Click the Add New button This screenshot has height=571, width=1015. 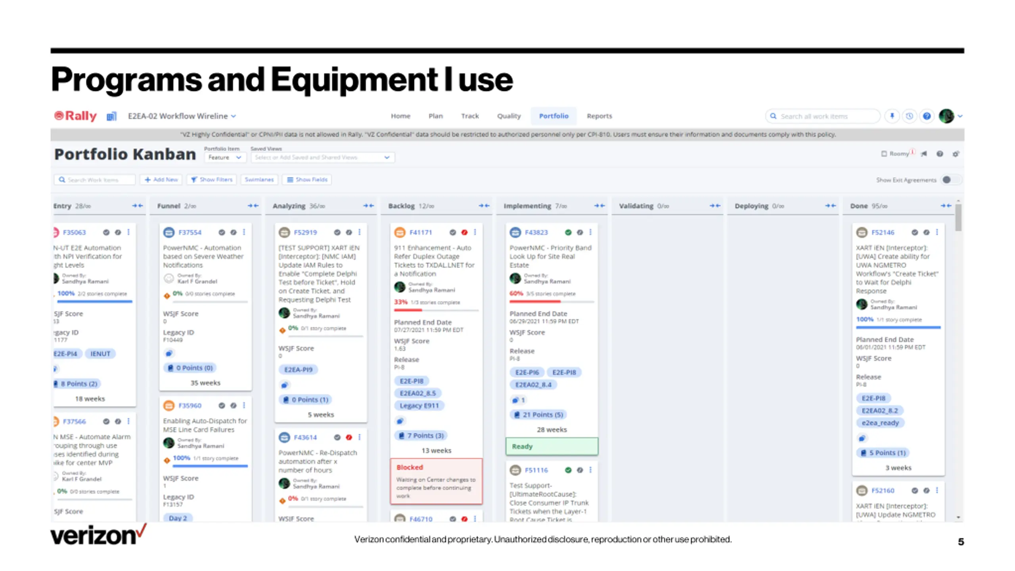[161, 180]
